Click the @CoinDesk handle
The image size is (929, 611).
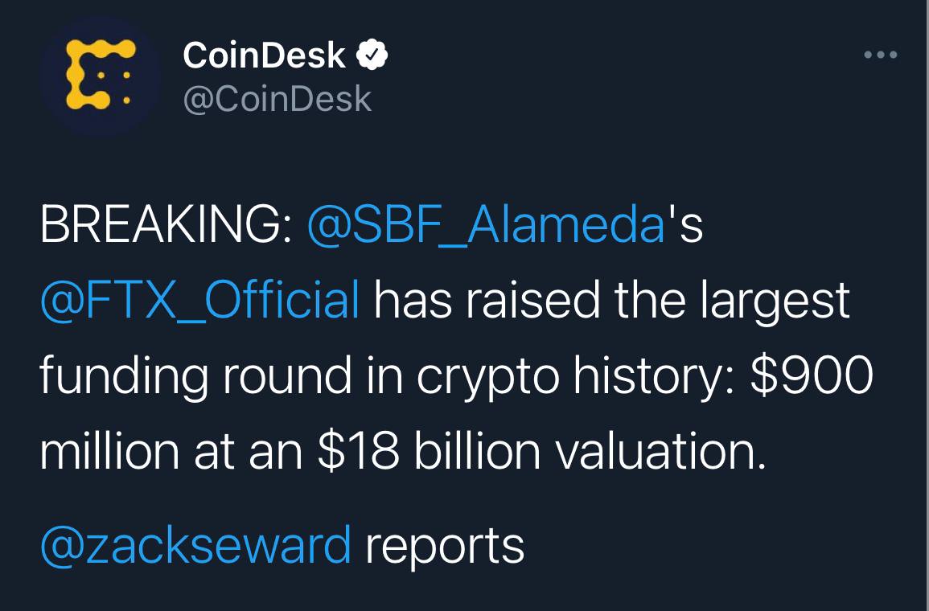277,99
